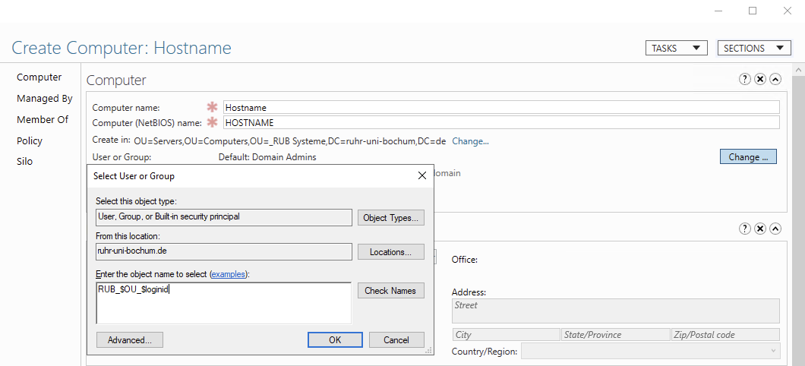
Task: Click the Change ... button for User or Group
Action: [749, 157]
